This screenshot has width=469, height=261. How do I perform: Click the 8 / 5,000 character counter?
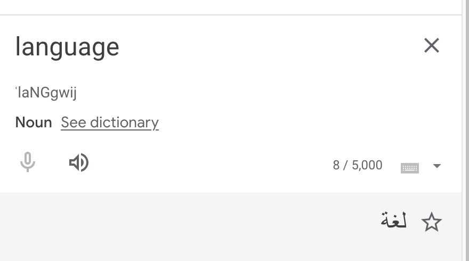pyautogui.click(x=358, y=165)
